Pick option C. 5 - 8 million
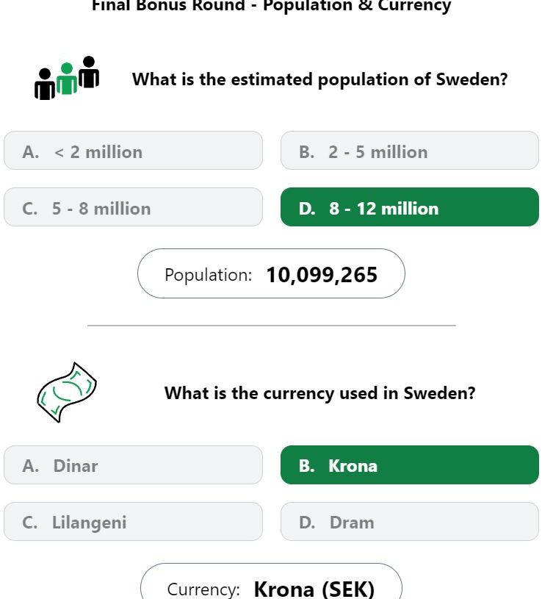 pos(133,207)
